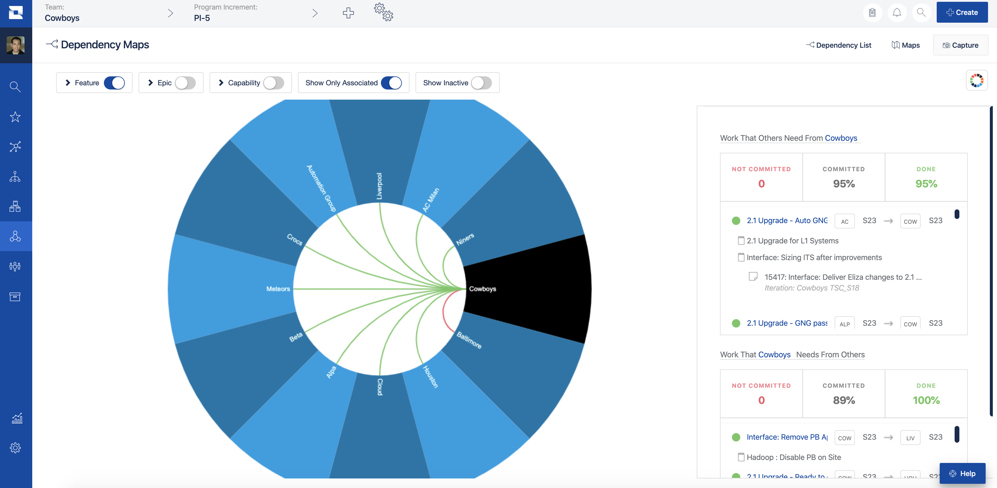Open the double-gear configuration icon in the header

coord(384,12)
